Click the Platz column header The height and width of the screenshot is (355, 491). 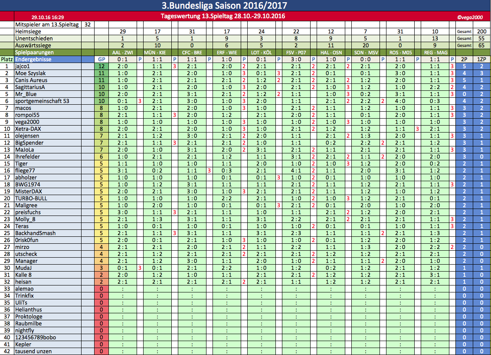(7, 59)
